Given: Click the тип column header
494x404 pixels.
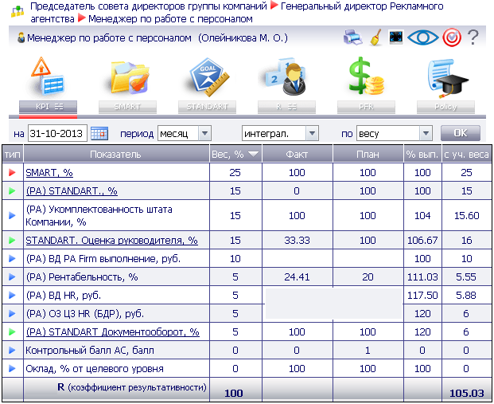Looking at the screenshot, I should 13,154.
